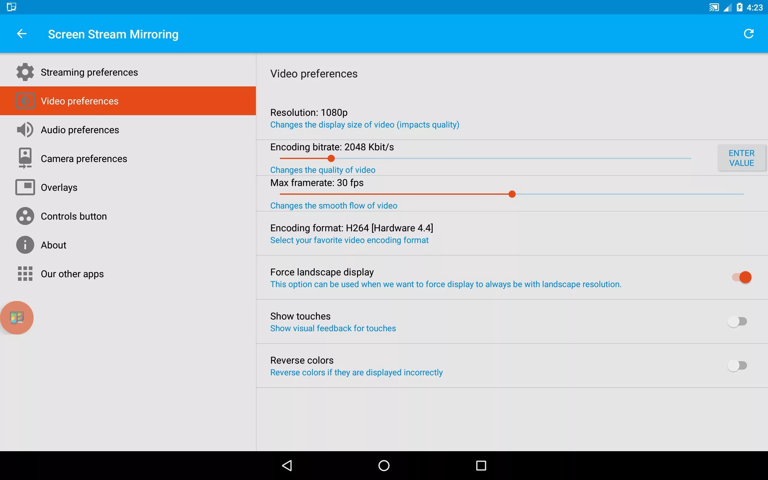
Task: Click the encoding bitrate slider handle
Action: pyautogui.click(x=331, y=158)
